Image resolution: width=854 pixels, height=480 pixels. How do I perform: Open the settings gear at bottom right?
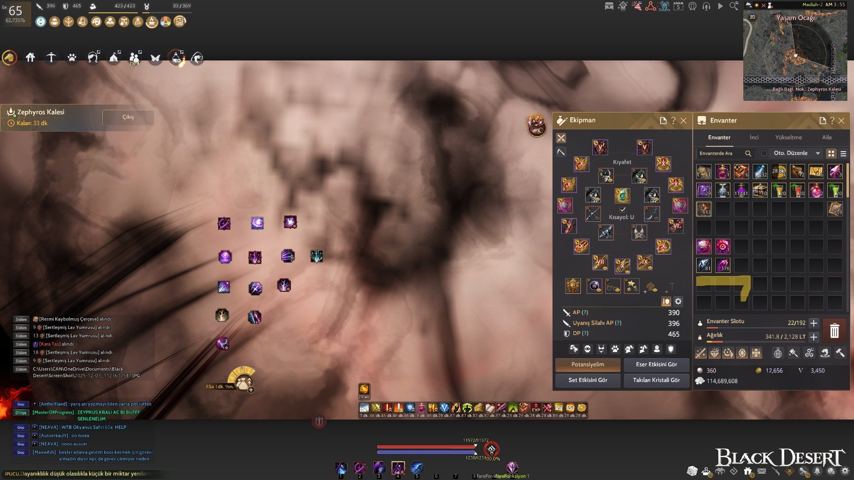click(x=845, y=471)
